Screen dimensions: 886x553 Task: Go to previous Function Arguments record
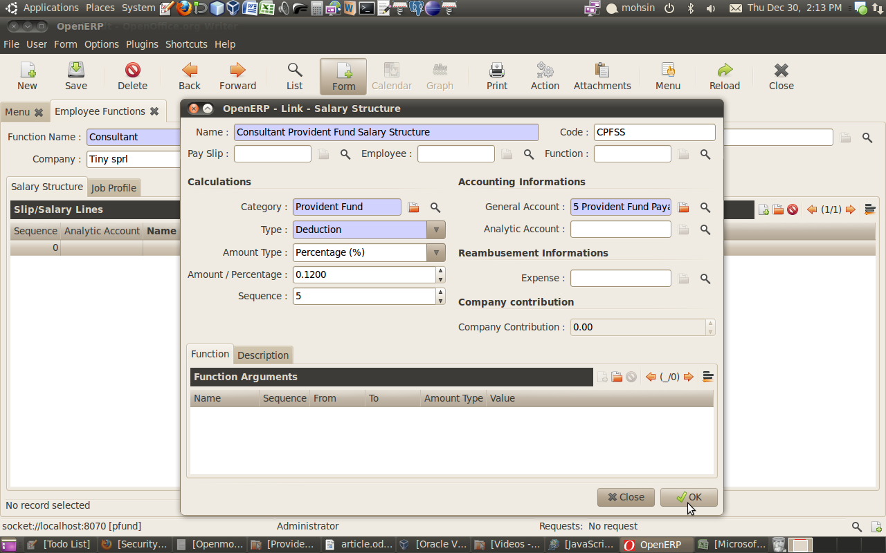(x=651, y=377)
